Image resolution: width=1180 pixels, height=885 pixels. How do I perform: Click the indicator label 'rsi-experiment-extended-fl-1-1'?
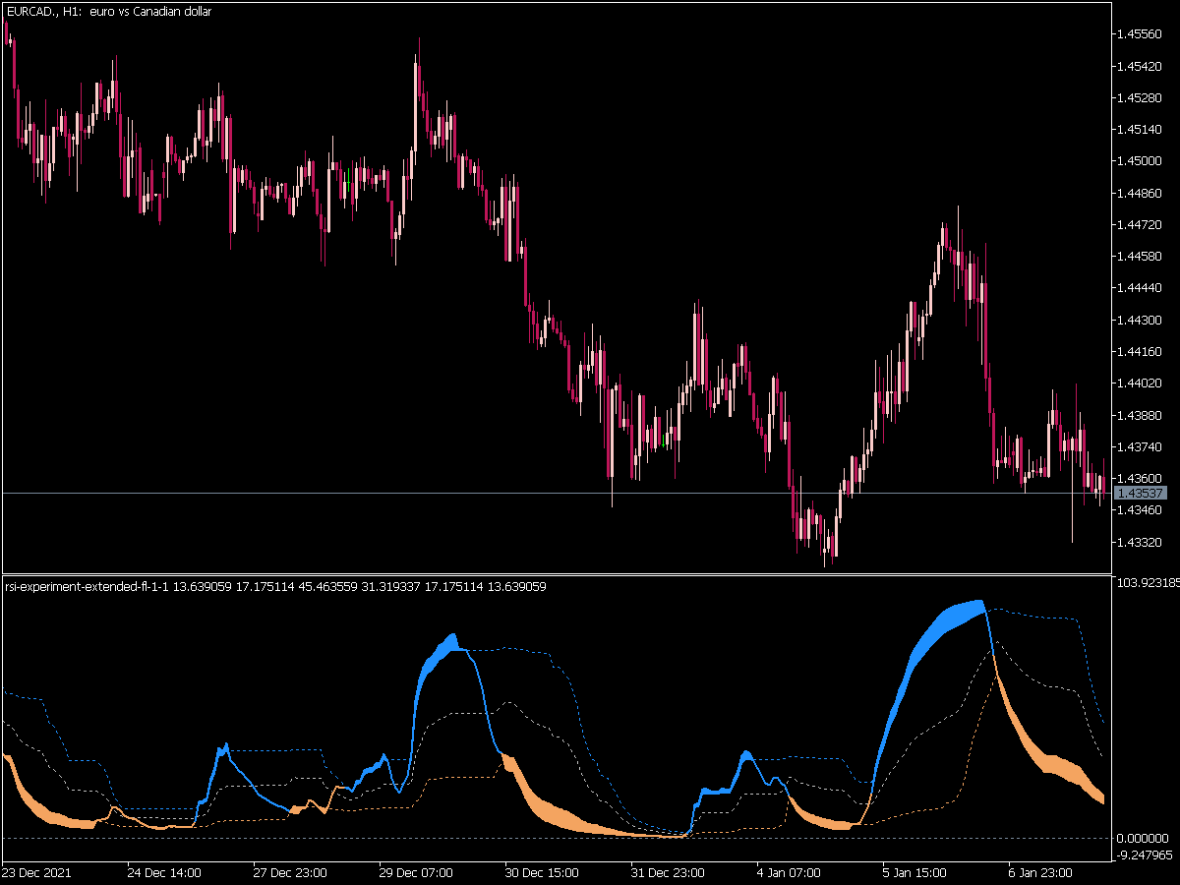87,587
